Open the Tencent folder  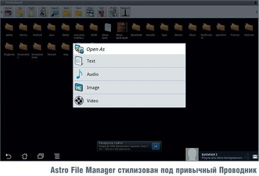coord(51,49)
